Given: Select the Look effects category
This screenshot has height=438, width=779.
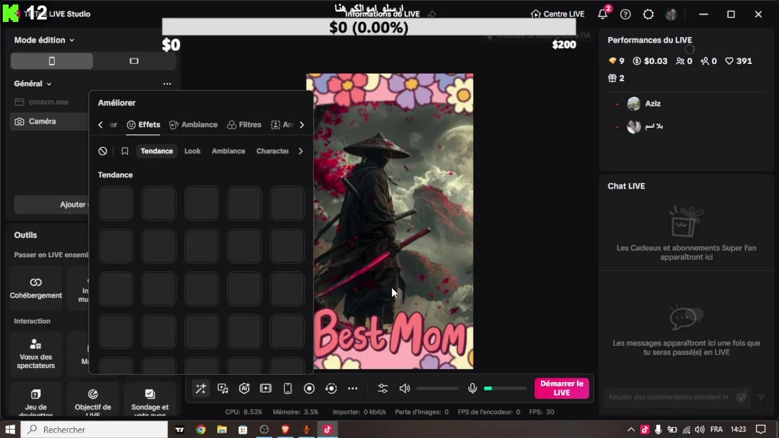Looking at the screenshot, I should tap(192, 151).
